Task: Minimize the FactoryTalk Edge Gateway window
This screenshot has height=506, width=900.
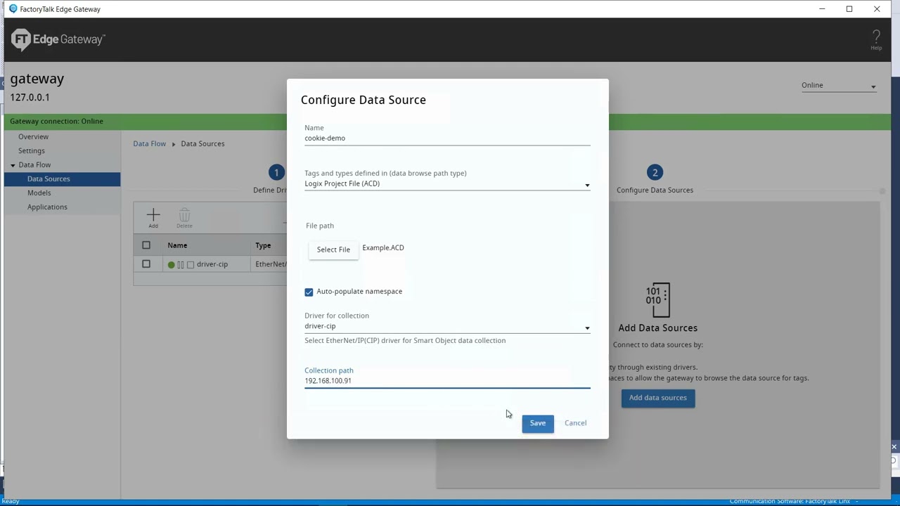Action: pos(822,9)
